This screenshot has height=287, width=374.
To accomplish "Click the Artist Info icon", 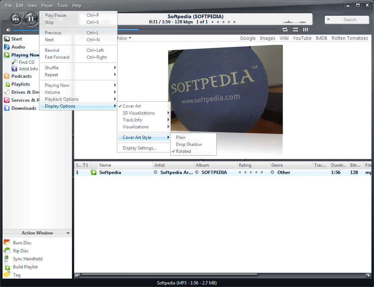I will pos(15,69).
